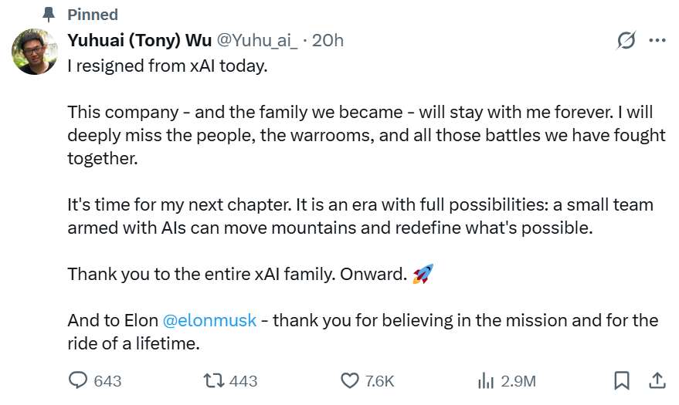Screen dimensions: 679x405
Task: Click the "I resigned from xAI today" text
Action: (167, 66)
